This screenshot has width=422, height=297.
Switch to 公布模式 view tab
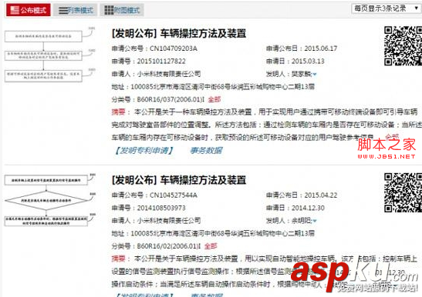click(29, 10)
